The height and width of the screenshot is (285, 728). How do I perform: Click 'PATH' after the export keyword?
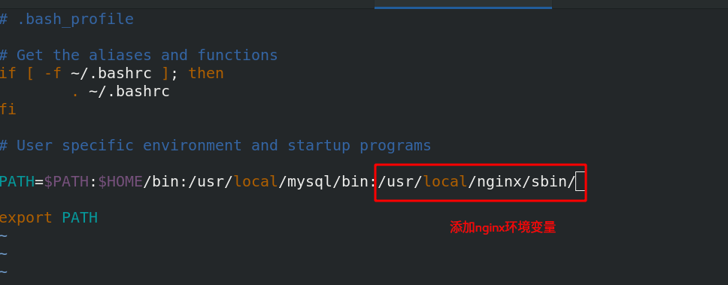tap(80, 218)
